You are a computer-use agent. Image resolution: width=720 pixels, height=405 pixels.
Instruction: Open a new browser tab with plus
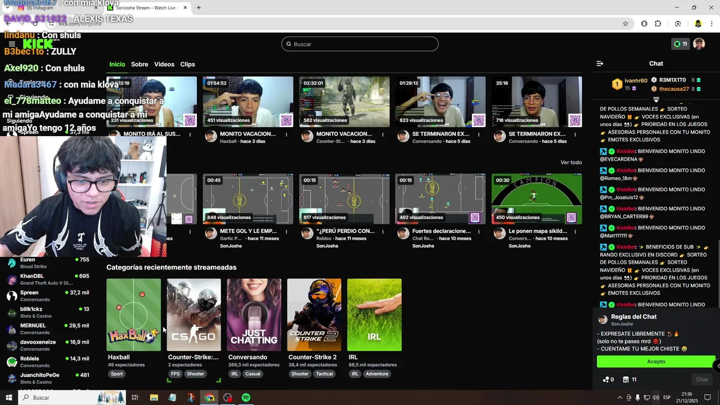[x=198, y=7]
